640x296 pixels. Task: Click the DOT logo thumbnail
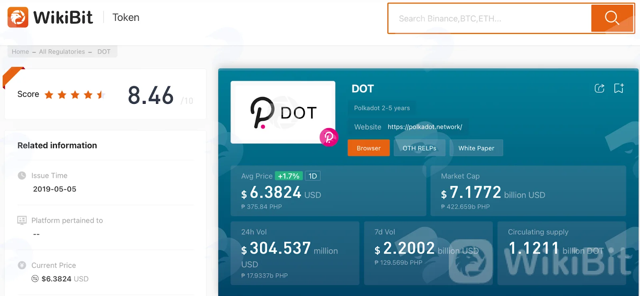point(283,112)
